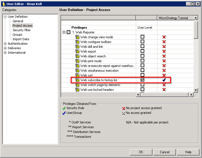The image size is (202, 158).
Task: Enable User Level for Web drill and link
Action: [x=142, y=46]
